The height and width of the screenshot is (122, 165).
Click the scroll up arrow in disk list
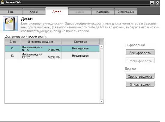click(x=101, y=47)
